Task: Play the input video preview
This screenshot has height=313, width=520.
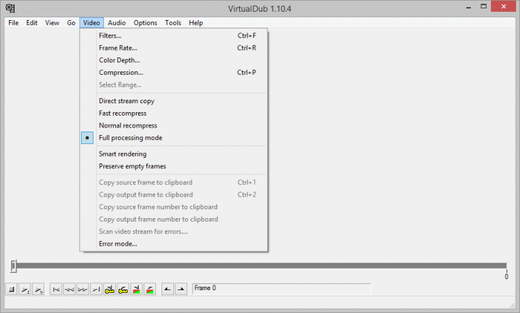Action: (25, 289)
